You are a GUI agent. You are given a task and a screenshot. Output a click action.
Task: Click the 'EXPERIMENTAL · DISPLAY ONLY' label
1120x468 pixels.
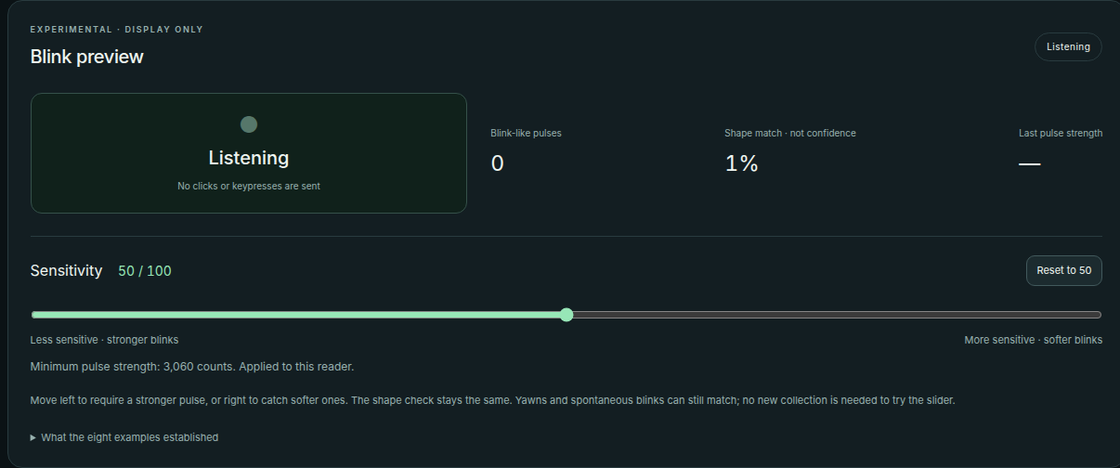[x=117, y=30]
